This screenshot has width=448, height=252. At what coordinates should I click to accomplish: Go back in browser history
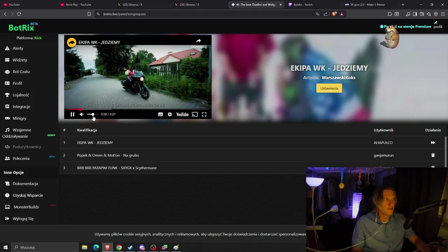point(5,14)
